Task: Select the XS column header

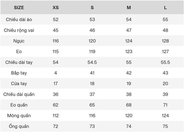Action: (x=56, y=8)
